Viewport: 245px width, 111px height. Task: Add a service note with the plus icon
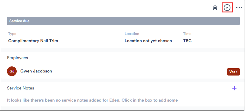pyautogui.click(x=234, y=88)
